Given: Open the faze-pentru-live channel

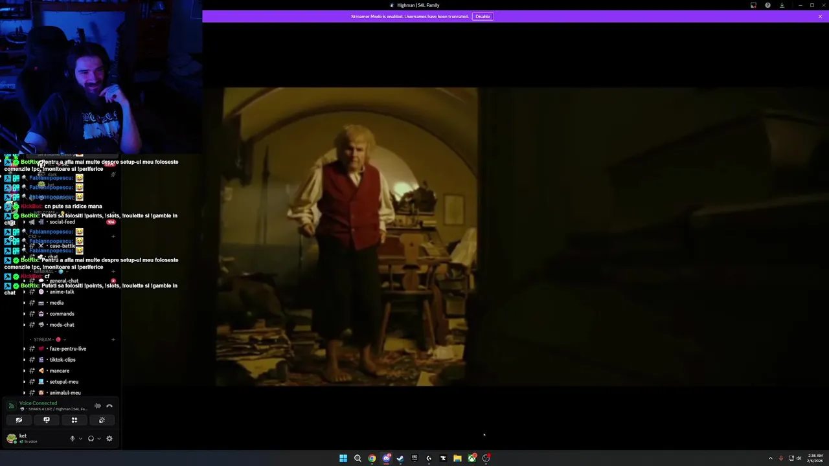Looking at the screenshot, I should pyautogui.click(x=70, y=349).
